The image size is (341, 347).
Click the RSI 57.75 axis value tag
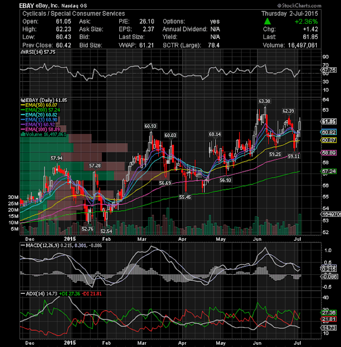(329, 70)
